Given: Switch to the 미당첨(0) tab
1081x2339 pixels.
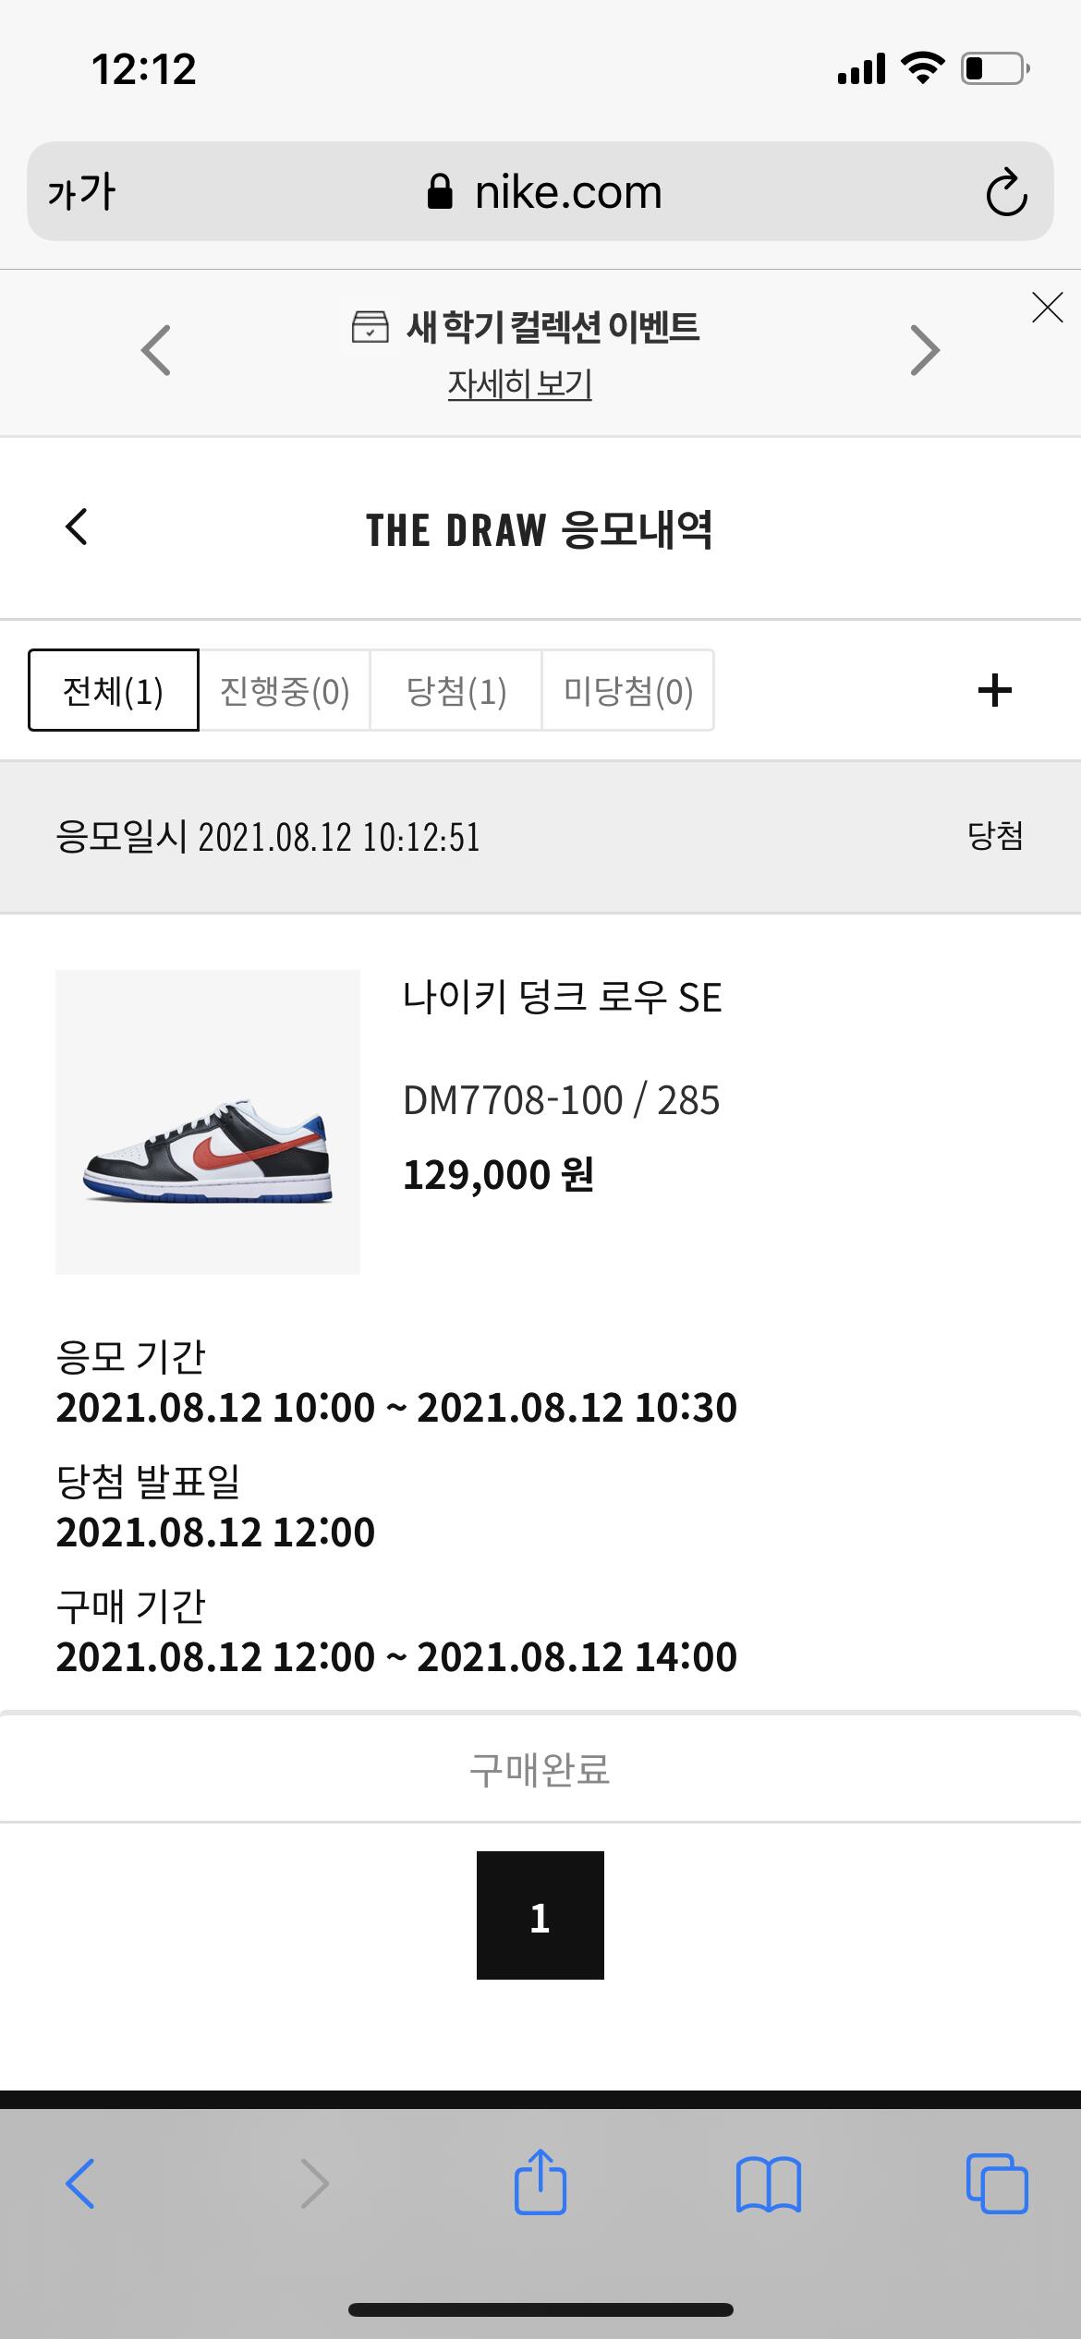Looking at the screenshot, I should [627, 691].
